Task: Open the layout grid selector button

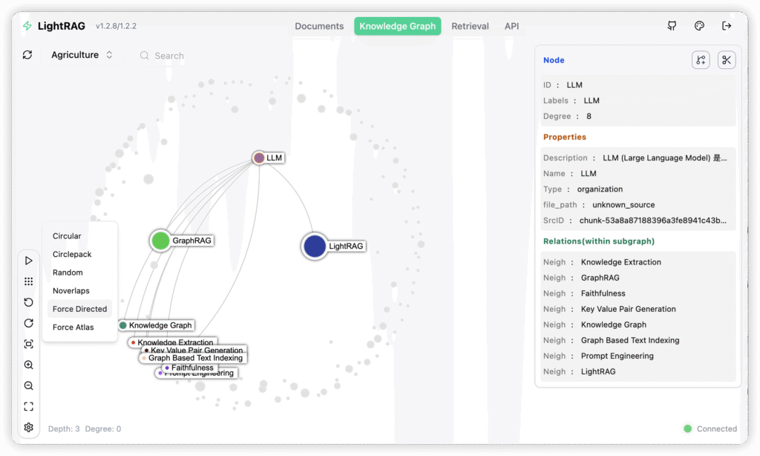Action: (x=28, y=281)
